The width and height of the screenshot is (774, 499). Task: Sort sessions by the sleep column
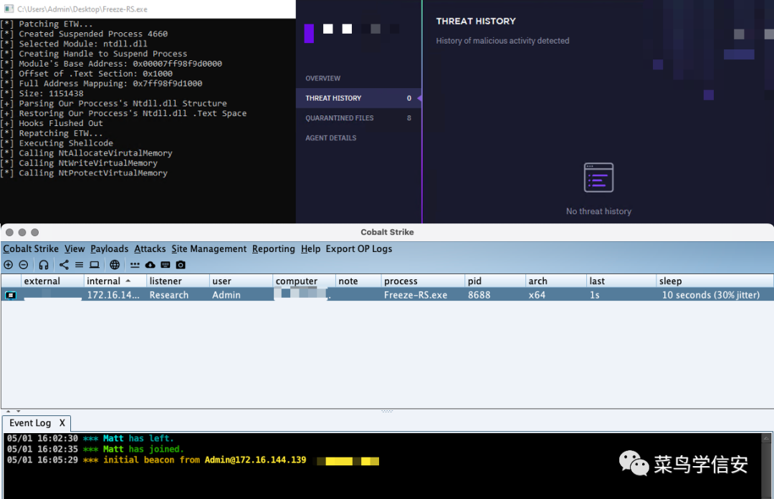[715, 281]
